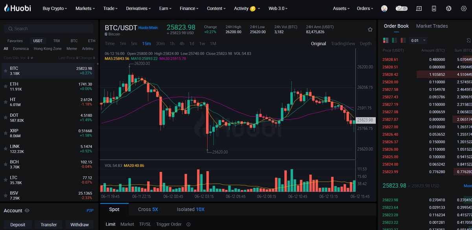Viewport: 472px width, 230px height.
Task: Expand the Trade dropdown
Action: [x=111, y=8]
